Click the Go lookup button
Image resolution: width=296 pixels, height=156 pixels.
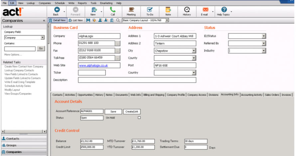pyautogui.click(x=41, y=48)
